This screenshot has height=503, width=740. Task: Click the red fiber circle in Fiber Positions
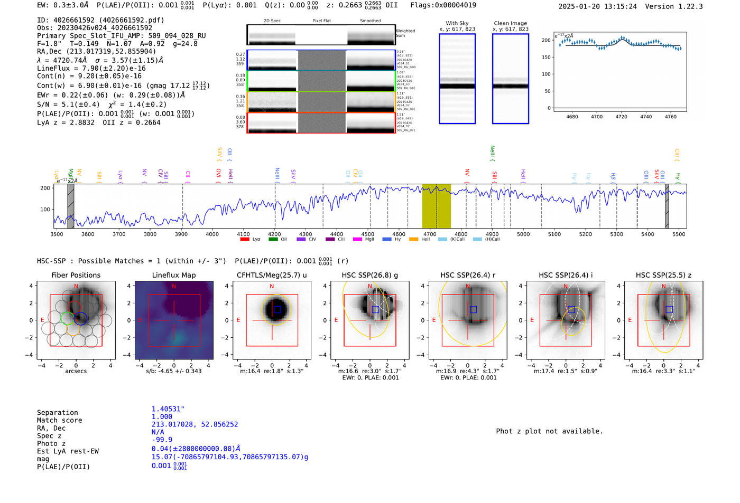click(73, 307)
